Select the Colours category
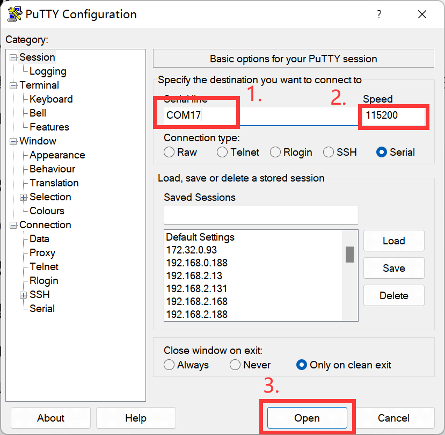Image resolution: width=445 pixels, height=435 pixels. click(x=46, y=211)
